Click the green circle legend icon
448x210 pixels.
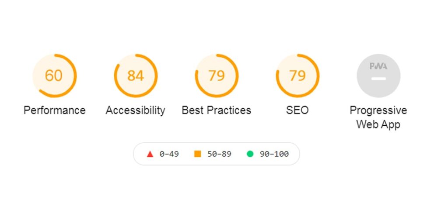pyautogui.click(x=250, y=154)
